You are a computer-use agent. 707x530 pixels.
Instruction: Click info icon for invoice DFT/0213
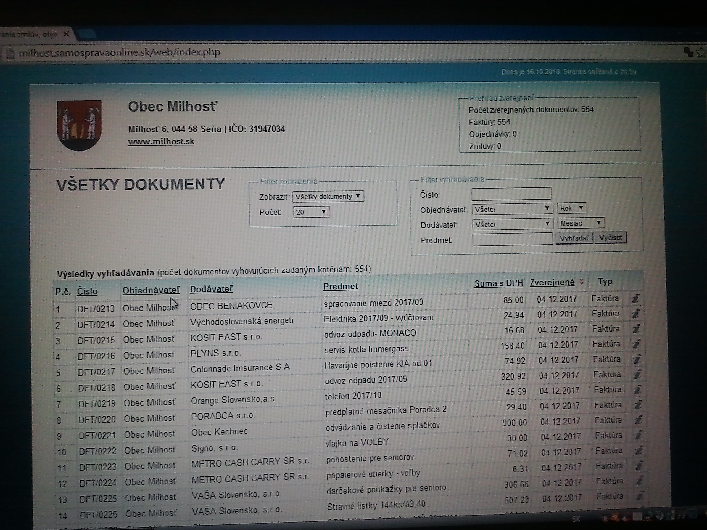[x=635, y=299]
